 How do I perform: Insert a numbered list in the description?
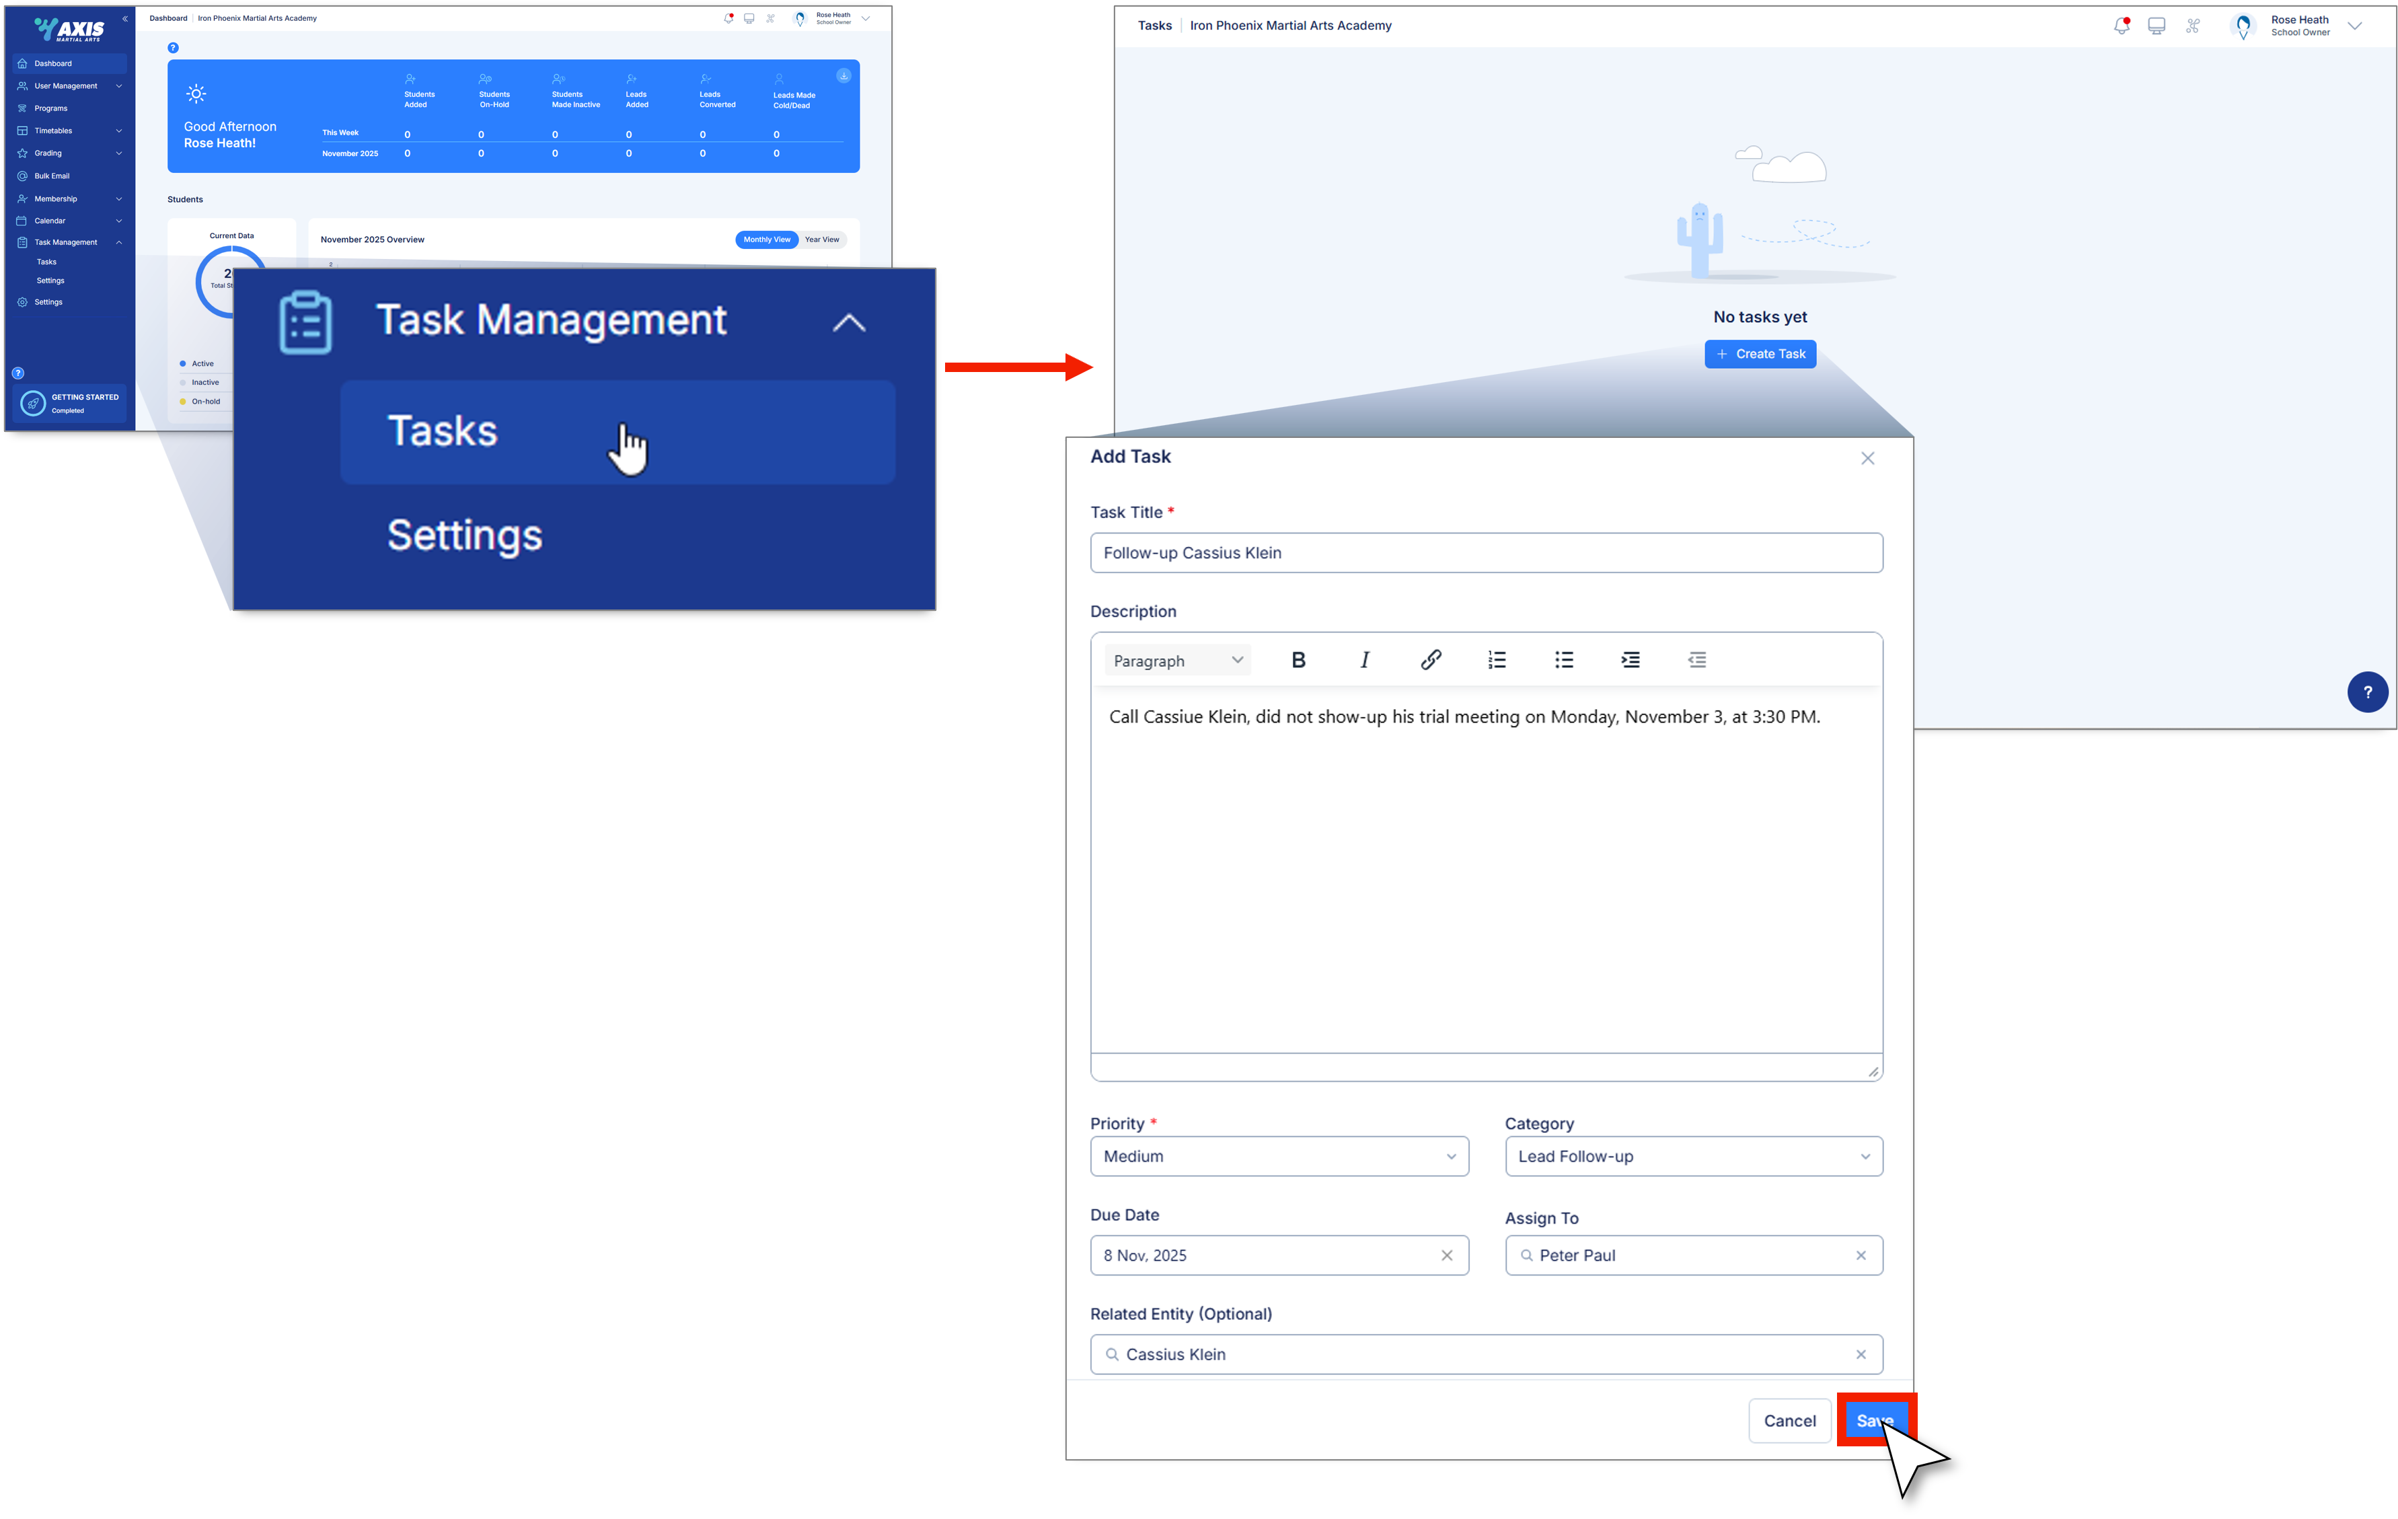pos(1497,659)
